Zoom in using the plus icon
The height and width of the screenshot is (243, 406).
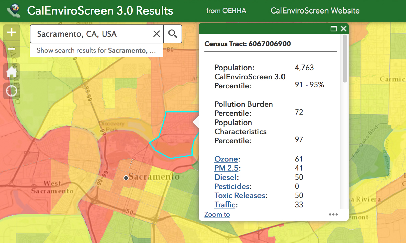[x=12, y=32]
